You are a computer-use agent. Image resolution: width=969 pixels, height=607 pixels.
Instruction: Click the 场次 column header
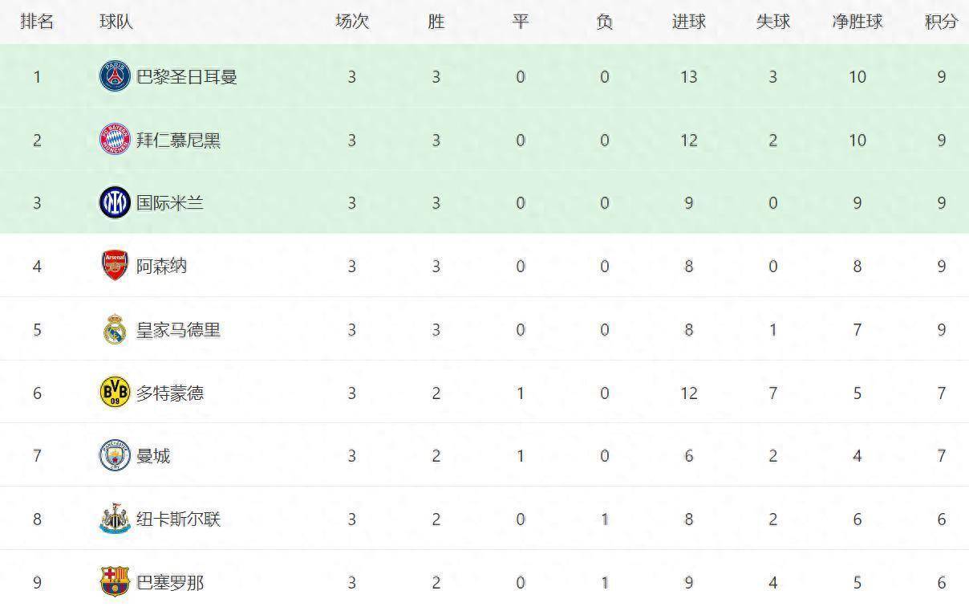[x=352, y=22]
